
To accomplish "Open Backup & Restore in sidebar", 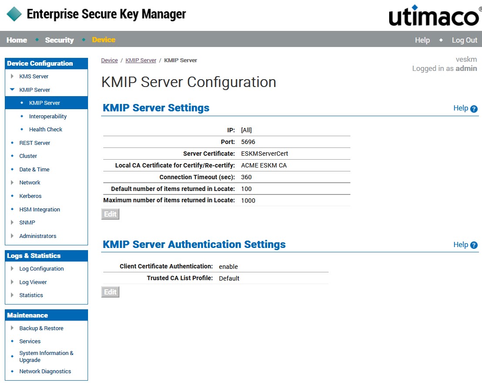I will click(x=41, y=328).
